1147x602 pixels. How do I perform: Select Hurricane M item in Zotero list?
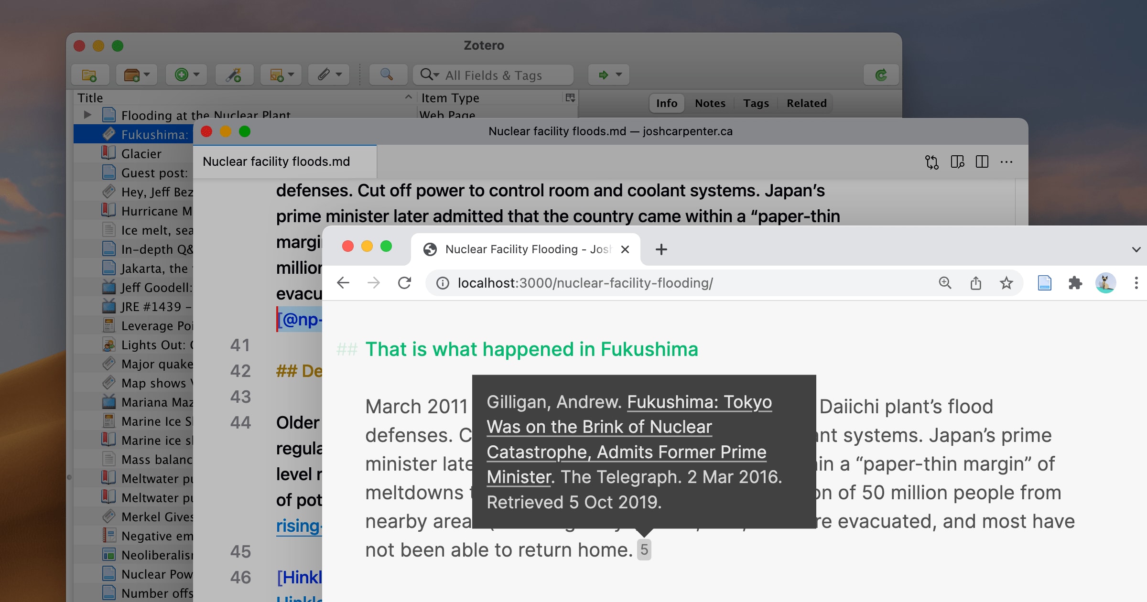click(134, 211)
